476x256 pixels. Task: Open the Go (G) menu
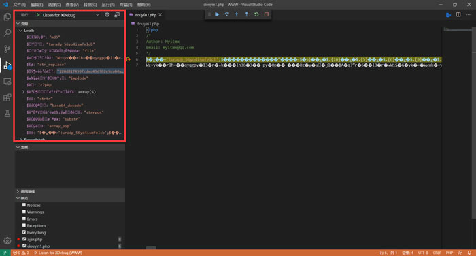[x=90, y=5]
